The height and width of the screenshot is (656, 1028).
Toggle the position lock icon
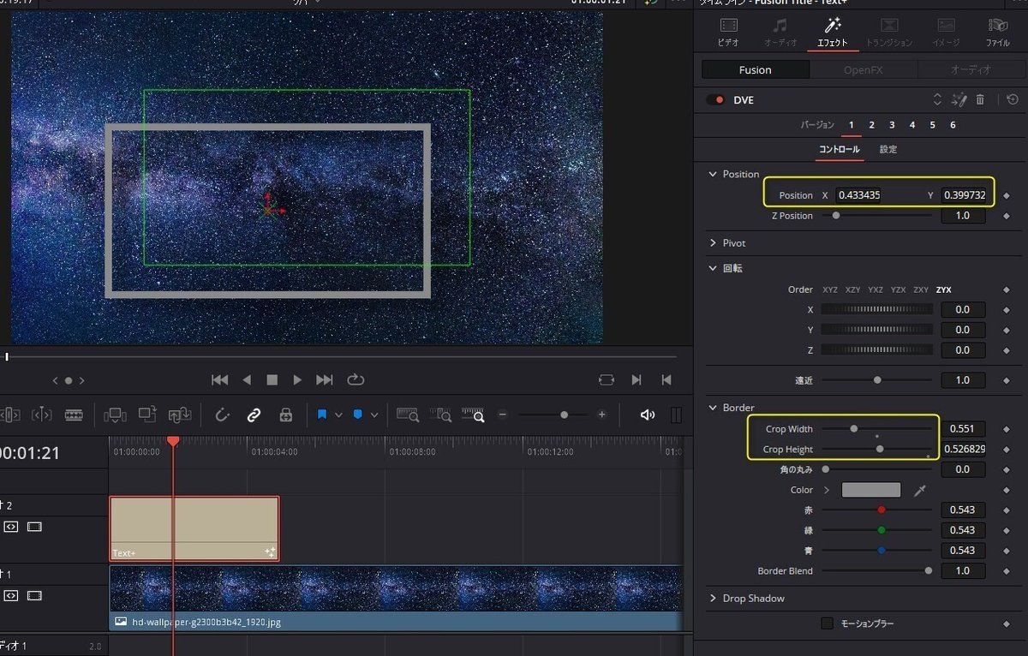286,415
